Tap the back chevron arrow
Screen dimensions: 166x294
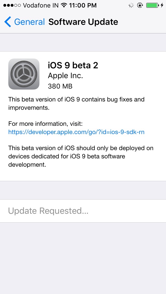(8, 22)
